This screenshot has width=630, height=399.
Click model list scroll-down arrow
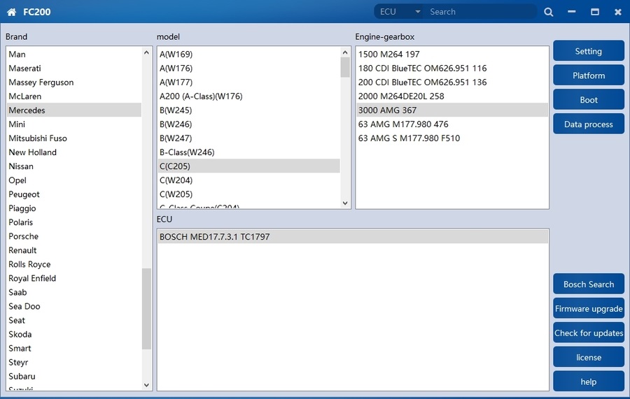pyautogui.click(x=345, y=203)
